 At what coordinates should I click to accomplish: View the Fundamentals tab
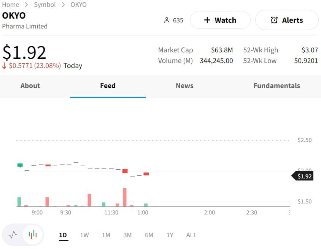[277, 86]
